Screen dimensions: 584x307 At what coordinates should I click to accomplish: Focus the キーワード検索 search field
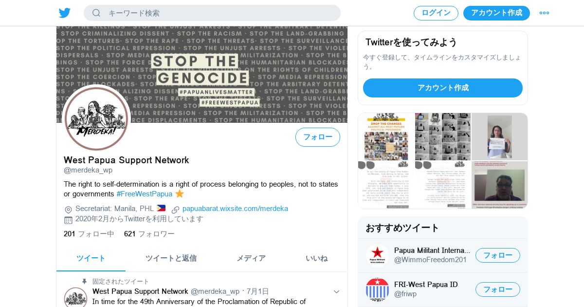pos(212,13)
